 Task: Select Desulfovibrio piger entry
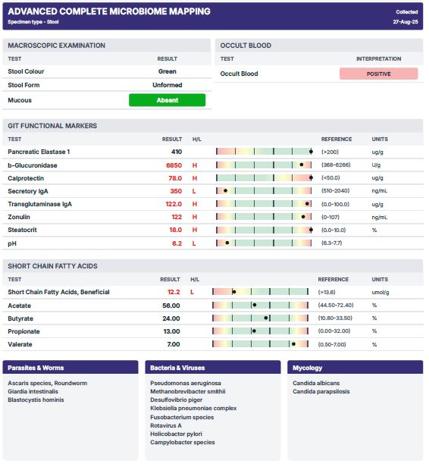(176, 400)
